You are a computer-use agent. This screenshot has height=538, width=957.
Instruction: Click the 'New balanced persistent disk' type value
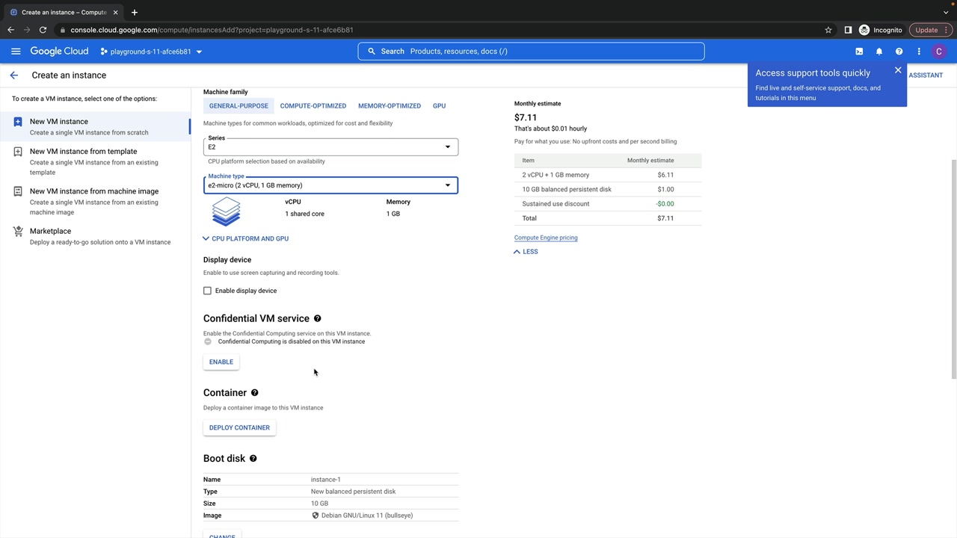point(353,492)
